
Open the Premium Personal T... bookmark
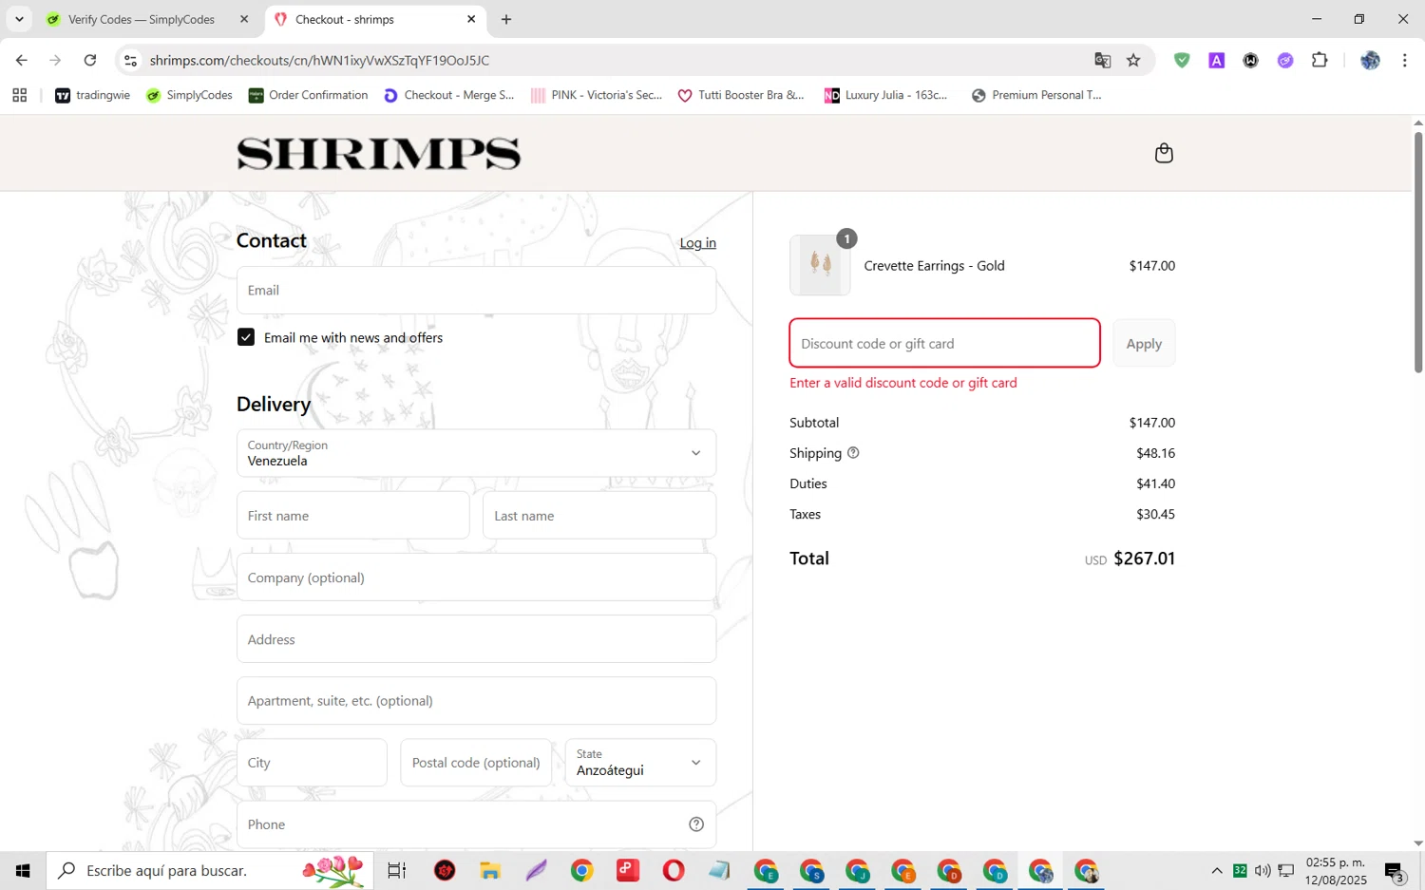click(x=1036, y=95)
